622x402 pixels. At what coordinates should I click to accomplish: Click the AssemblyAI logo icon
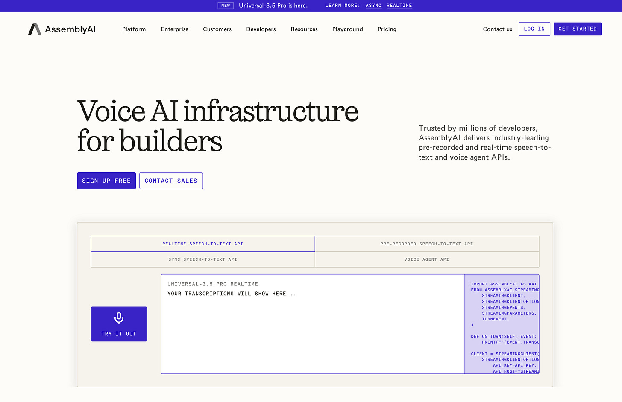35,29
